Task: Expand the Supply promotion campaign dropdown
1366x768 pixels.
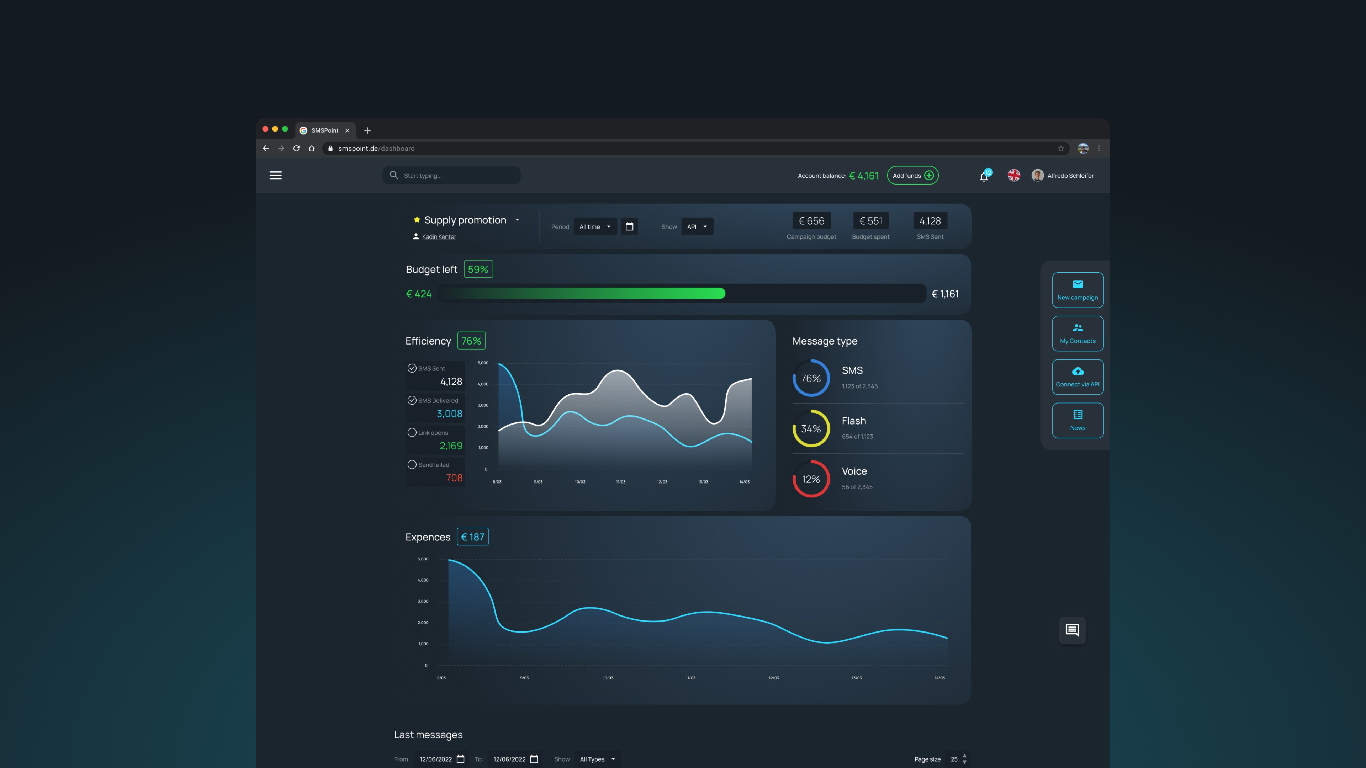Action: tap(517, 220)
